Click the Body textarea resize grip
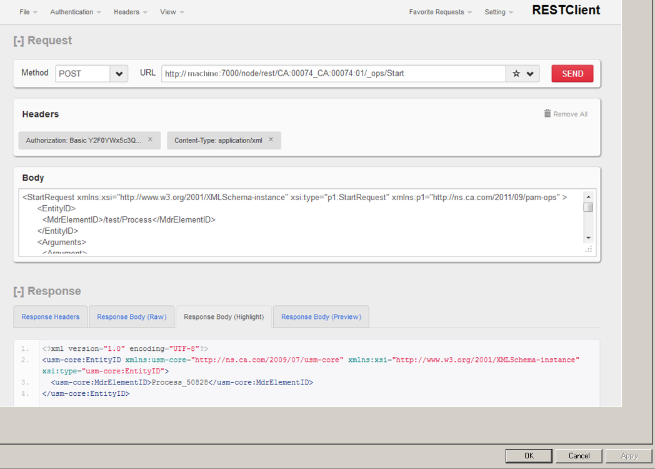The height and width of the screenshot is (469, 655). (588, 250)
